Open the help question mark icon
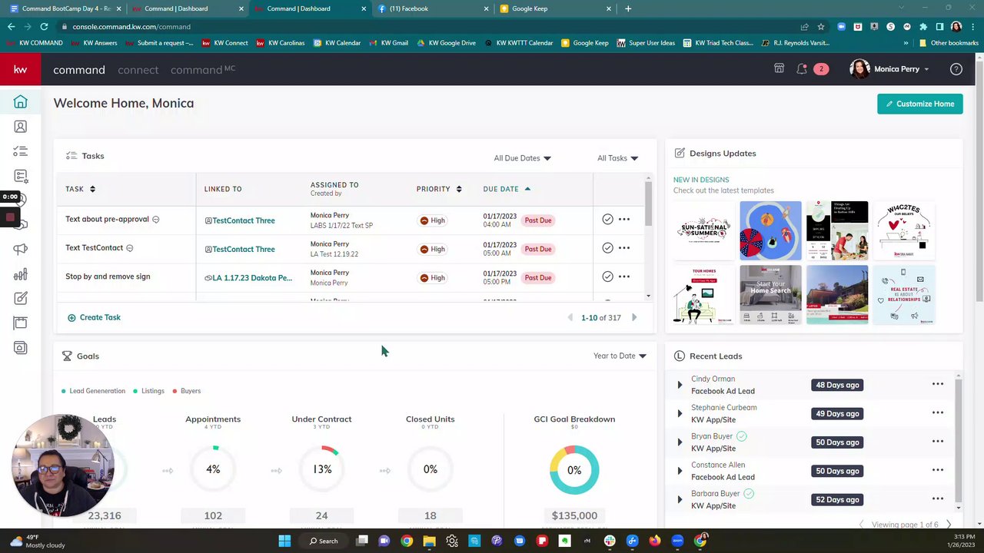984x553 pixels. [956, 69]
